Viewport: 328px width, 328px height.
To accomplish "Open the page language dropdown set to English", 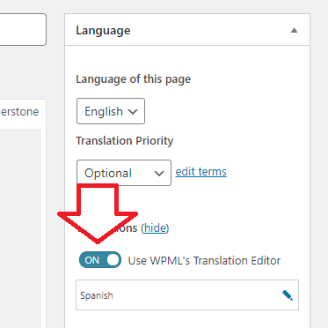I will [111, 111].
